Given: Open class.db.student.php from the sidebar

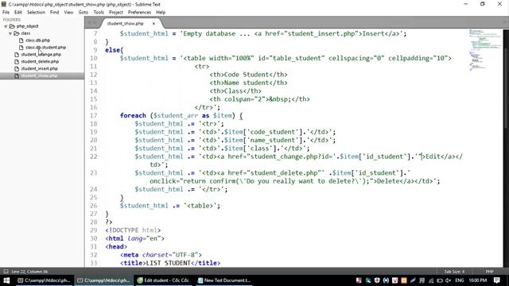Looking at the screenshot, I should pos(45,48).
